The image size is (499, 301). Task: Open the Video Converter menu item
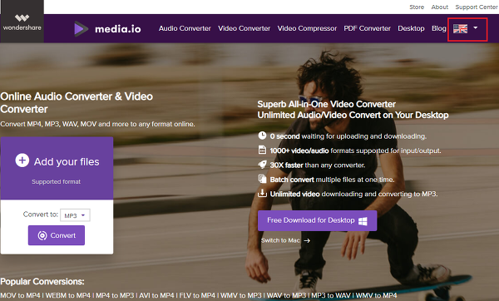tap(244, 28)
